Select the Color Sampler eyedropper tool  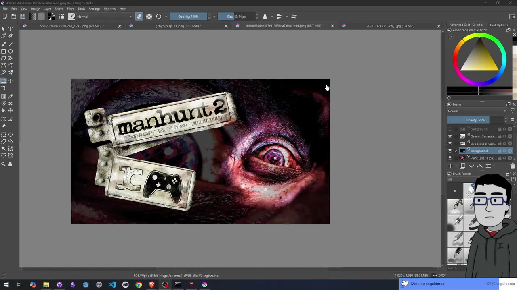11,96
